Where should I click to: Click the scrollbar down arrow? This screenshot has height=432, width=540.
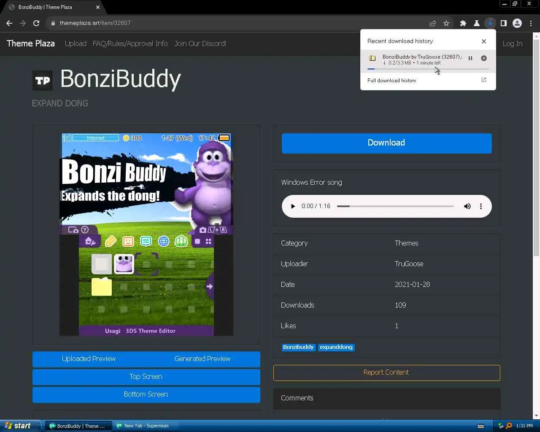coord(536,416)
